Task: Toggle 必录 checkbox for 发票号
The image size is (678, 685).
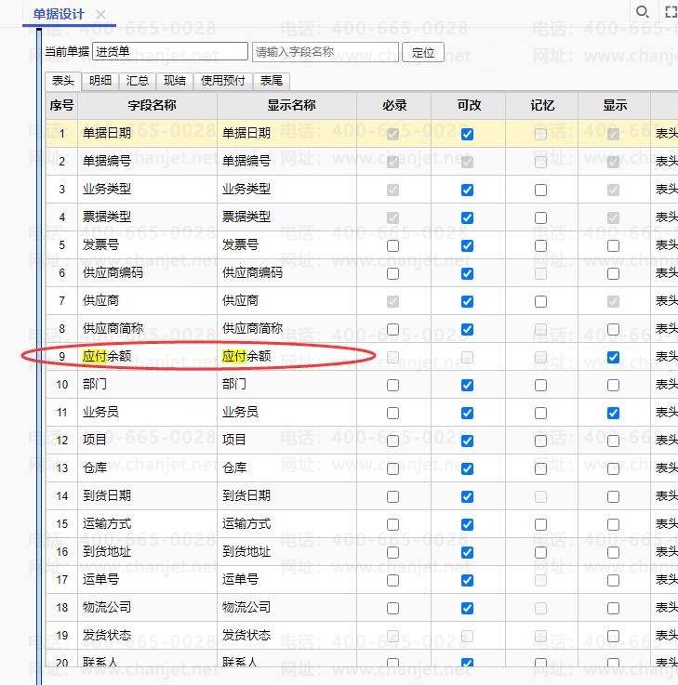Action: pos(393,246)
